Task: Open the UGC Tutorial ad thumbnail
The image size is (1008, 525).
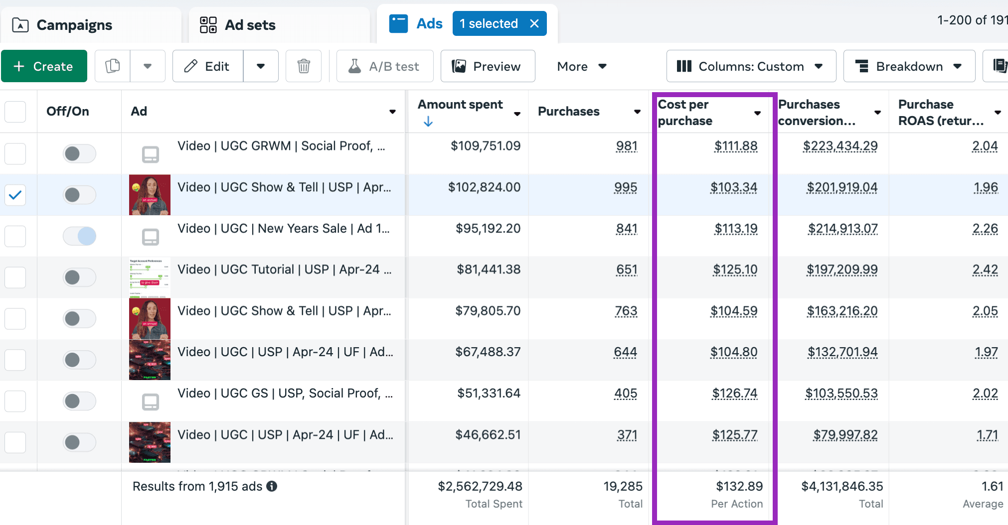Action: (150, 277)
